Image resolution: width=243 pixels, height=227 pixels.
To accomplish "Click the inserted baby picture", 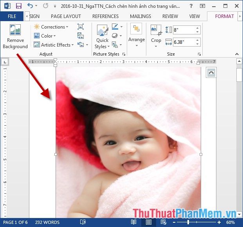I will [x=128, y=142].
